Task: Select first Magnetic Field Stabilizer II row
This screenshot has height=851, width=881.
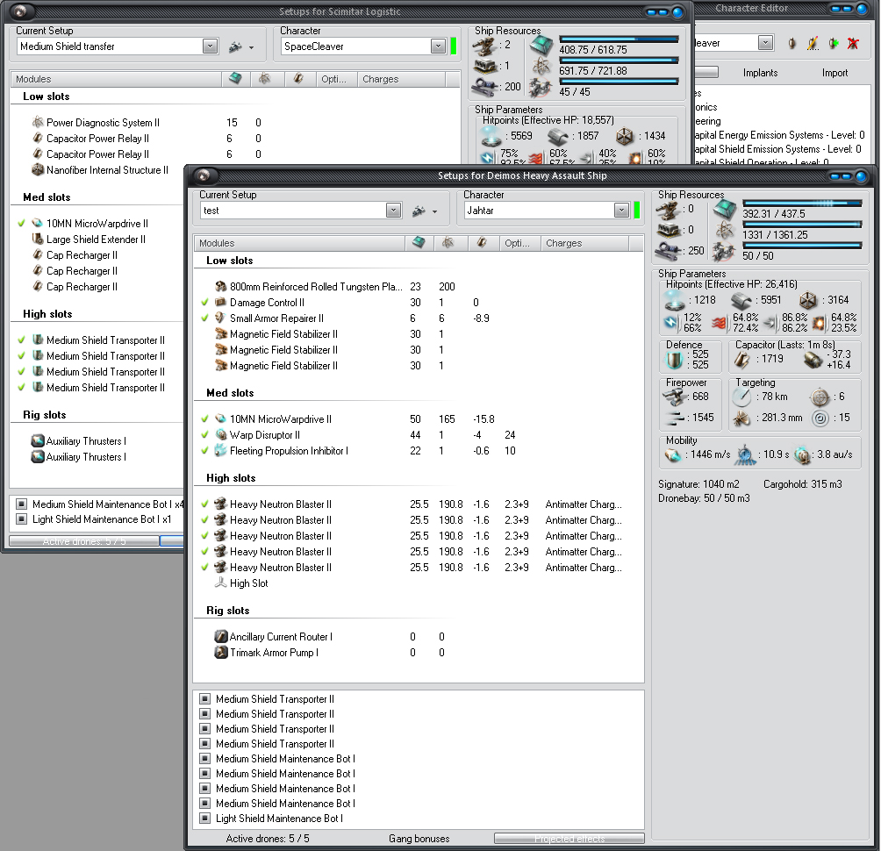Action: click(x=419, y=333)
